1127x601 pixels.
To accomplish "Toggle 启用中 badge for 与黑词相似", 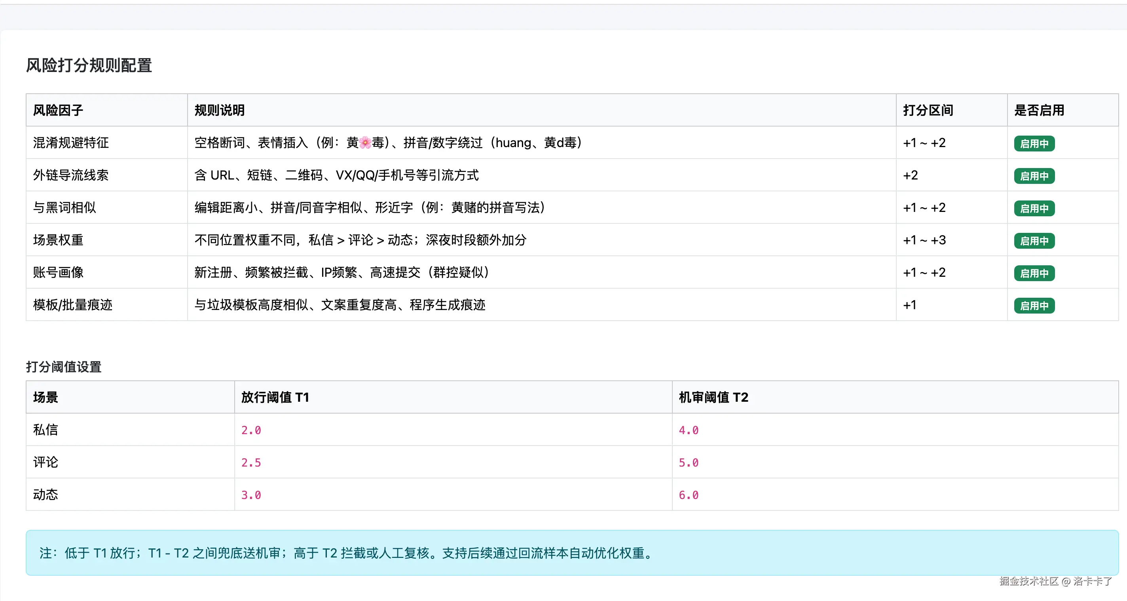I will pos(1034,208).
